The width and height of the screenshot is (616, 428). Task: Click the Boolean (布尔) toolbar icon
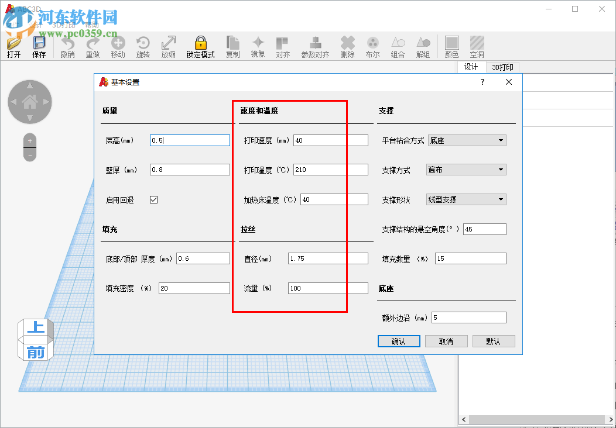[x=372, y=47]
